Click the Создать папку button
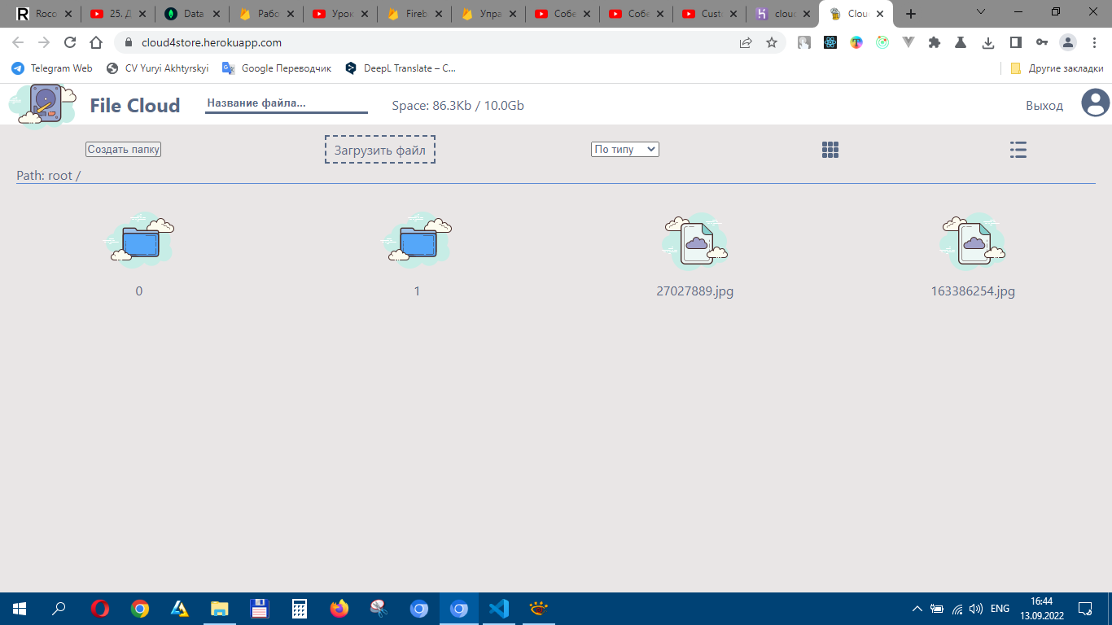1112x625 pixels. point(124,149)
